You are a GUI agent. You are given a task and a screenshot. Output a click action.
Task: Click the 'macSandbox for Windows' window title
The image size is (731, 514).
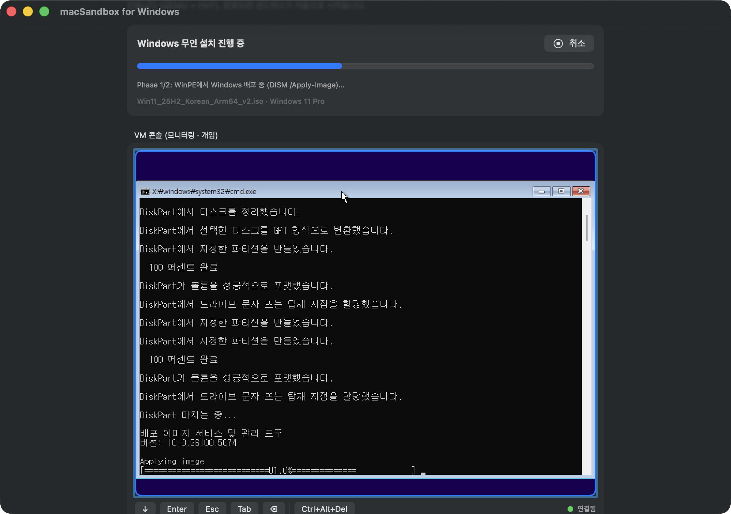[x=120, y=12]
